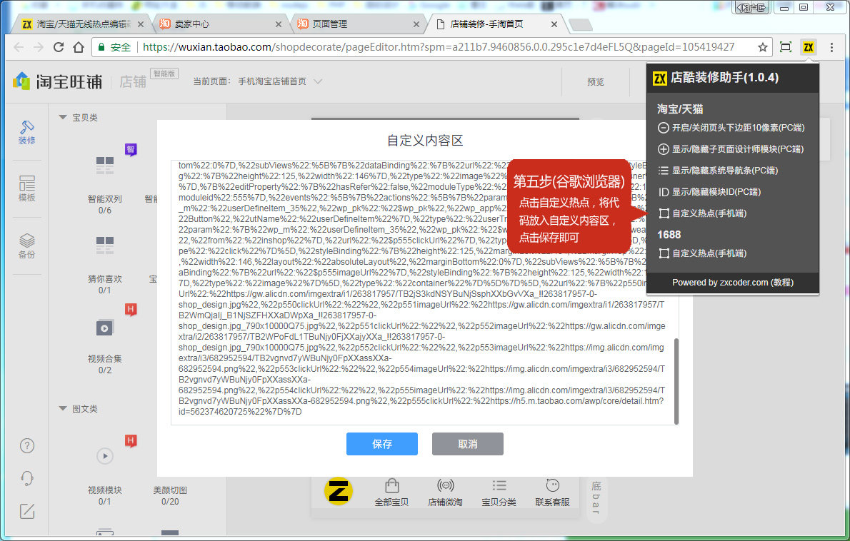
Task: Click the browser back arrow
Action: click(19, 47)
